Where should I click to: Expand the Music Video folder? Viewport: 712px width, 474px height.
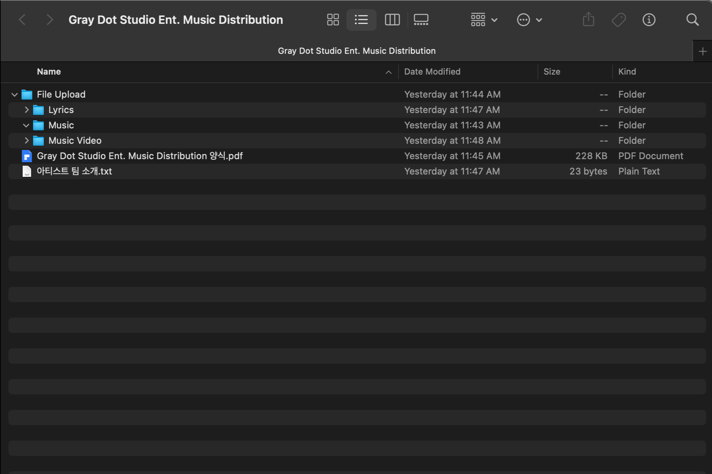pyautogui.click(x=26, y=140)
